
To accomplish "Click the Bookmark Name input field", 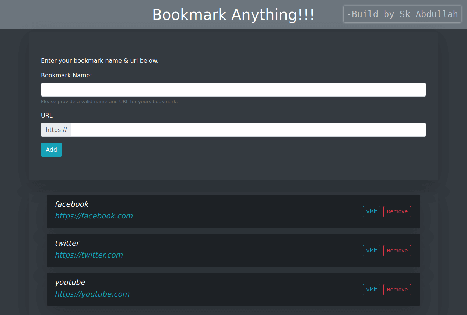I will 233,90.
